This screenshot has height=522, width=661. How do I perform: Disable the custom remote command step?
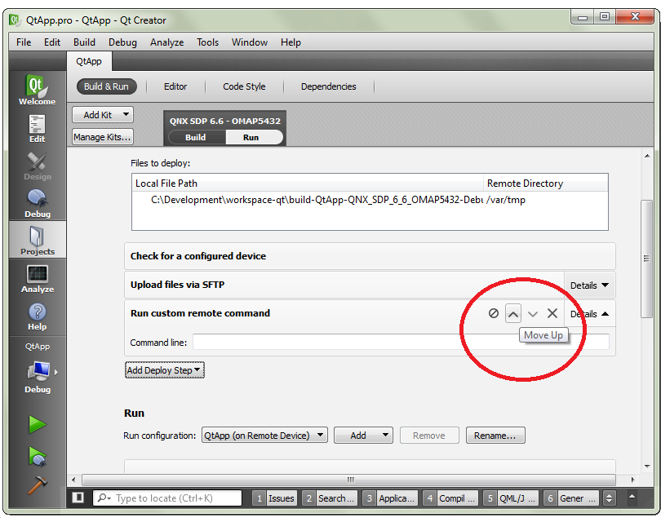pyautogui.click(x=493, y=313)
